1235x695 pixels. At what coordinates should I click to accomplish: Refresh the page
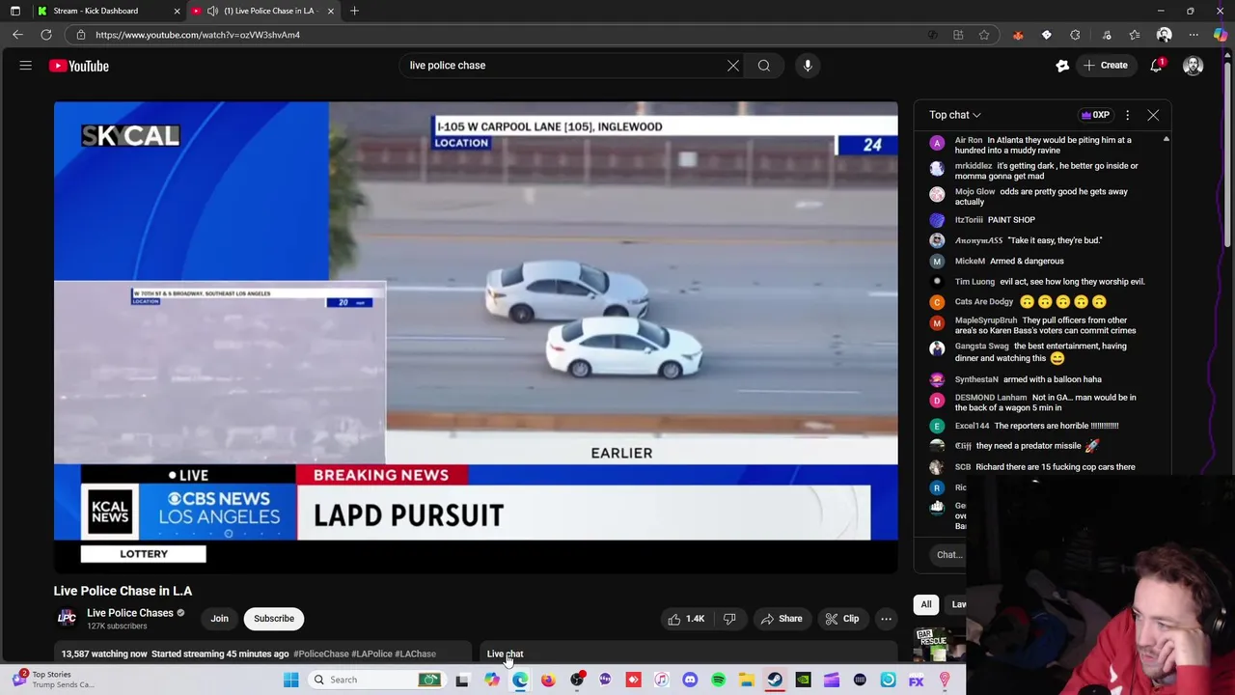45,35
